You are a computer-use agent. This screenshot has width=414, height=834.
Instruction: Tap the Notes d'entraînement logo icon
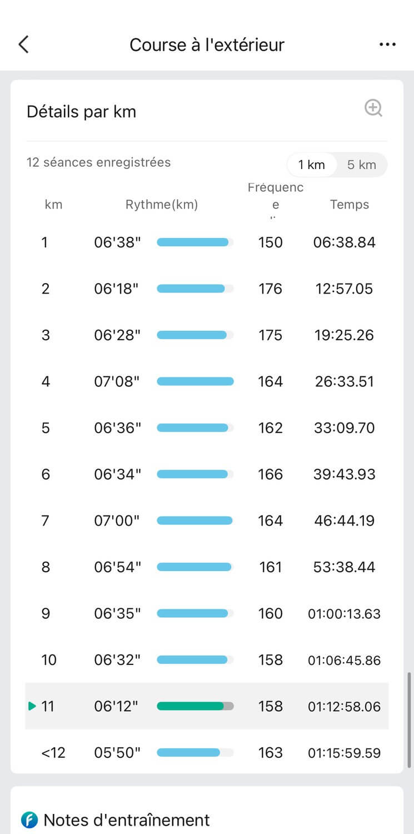pyautogui.click(x=29, y=820)
